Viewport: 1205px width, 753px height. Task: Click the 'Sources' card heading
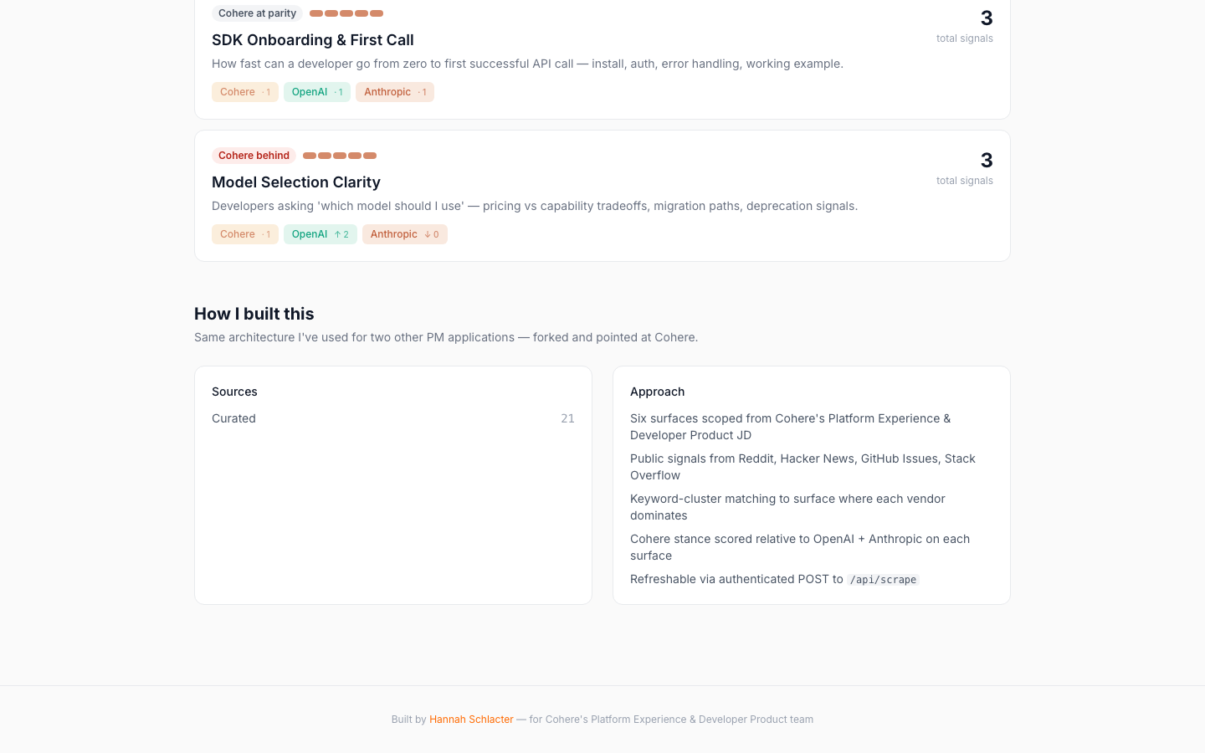(x=234, y=392)
